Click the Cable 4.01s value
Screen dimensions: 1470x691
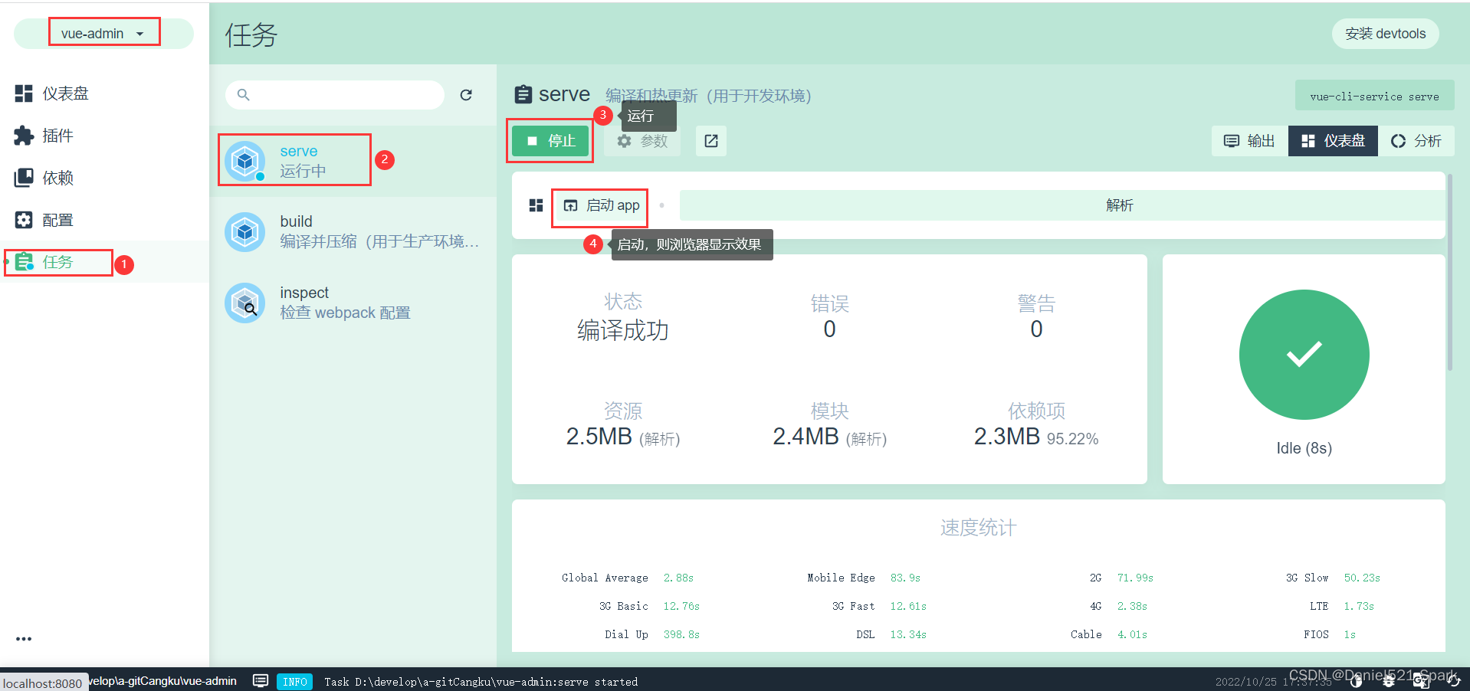[x=1132, y=635]
